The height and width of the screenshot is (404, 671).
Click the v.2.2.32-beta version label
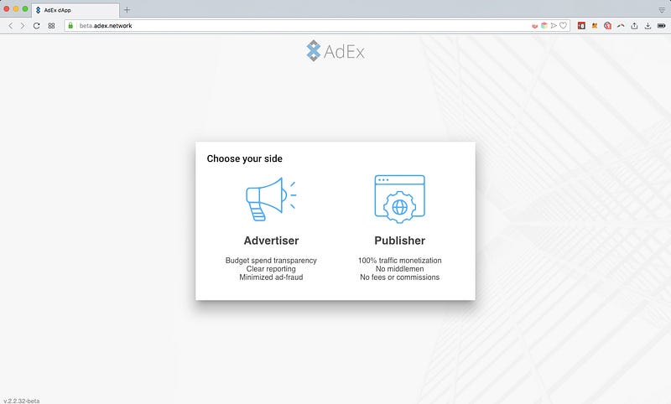(22, 401)
